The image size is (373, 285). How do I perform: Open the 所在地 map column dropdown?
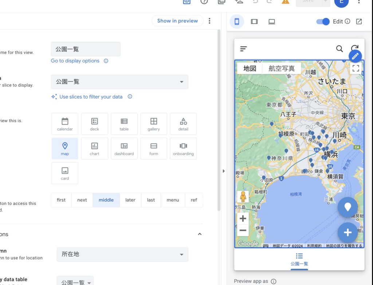coord(122,254)
